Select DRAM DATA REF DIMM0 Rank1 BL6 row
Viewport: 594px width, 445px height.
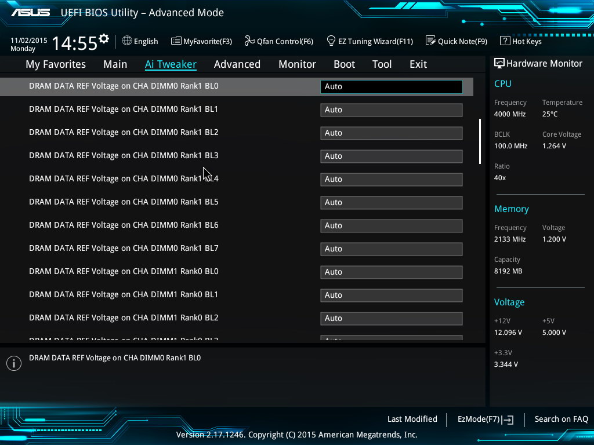pos(124,225)
